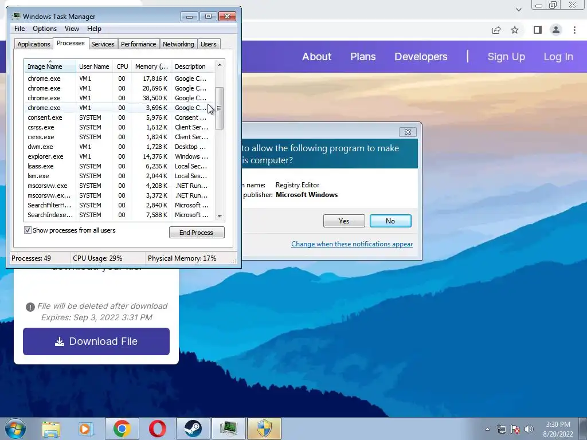Click the Log In link
The image size is (587, 440).
pyautogui.click(x=558, y=57)
